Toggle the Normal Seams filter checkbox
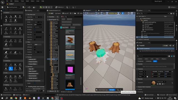Image resolution: width=178 pixels, height=100 pixels. 35,49
